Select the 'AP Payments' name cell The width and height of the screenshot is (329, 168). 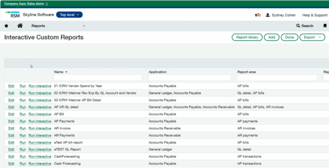(x=64, y=121)
